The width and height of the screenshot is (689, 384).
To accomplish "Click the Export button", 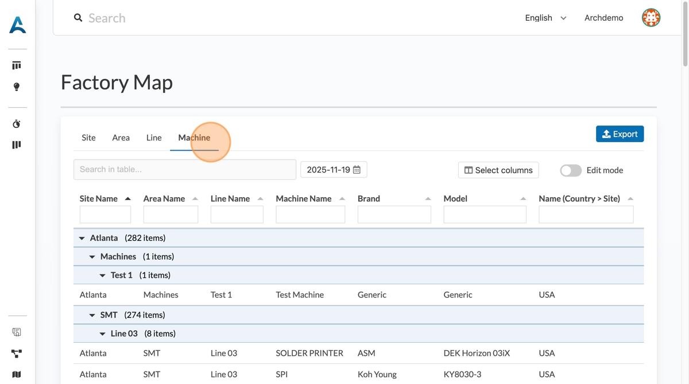I will (620, 134).
